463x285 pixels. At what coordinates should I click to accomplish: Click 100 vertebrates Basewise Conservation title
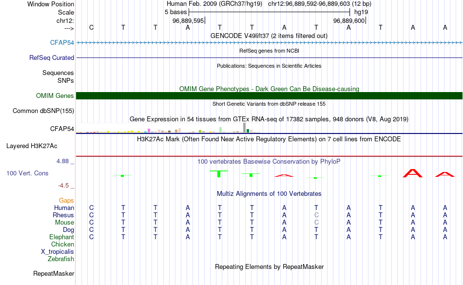tap(269, 161)
